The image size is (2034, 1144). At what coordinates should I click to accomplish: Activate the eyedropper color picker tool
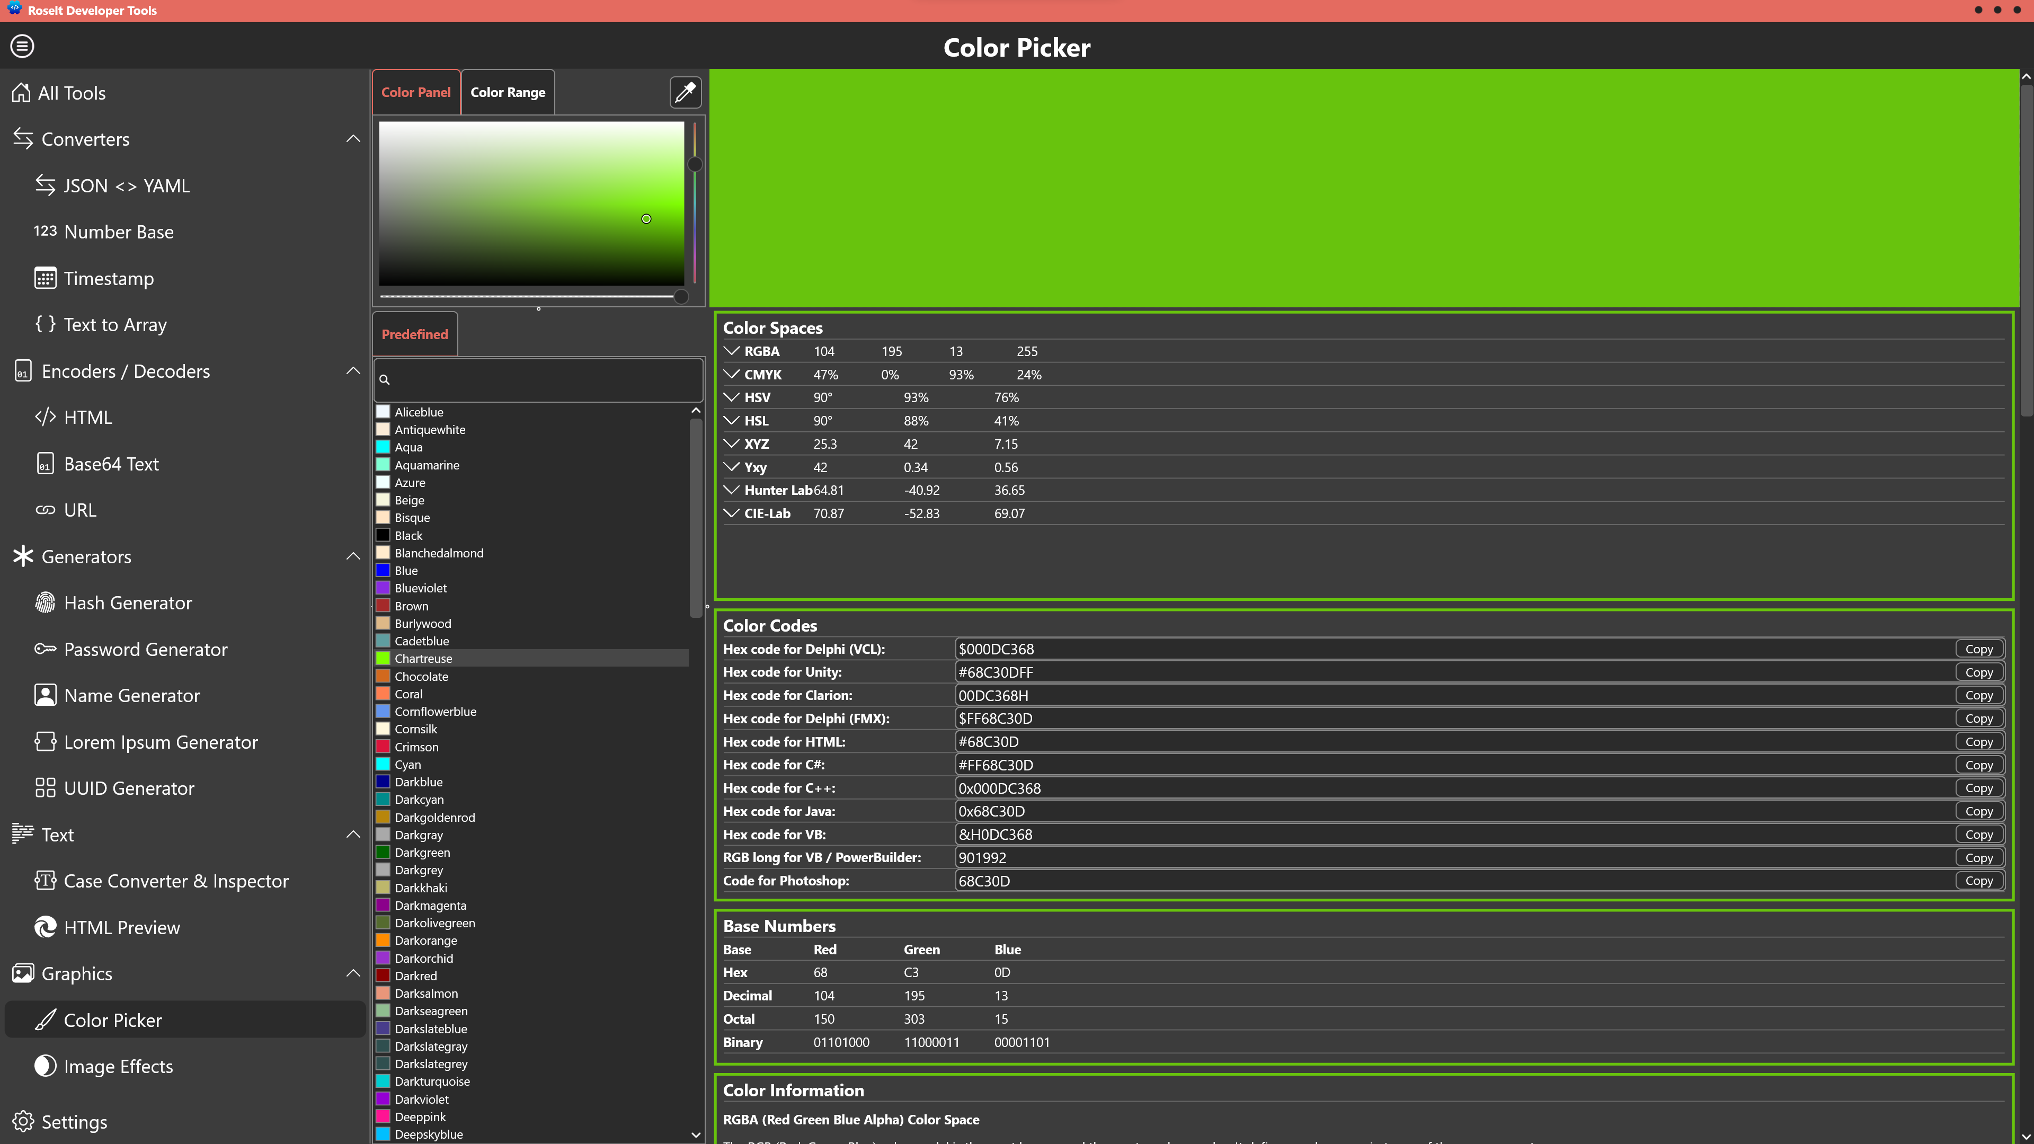point(685,92)
